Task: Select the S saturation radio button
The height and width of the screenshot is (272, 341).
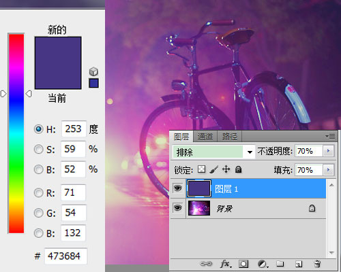Action: pyautogui.click(x=38, y=149)
